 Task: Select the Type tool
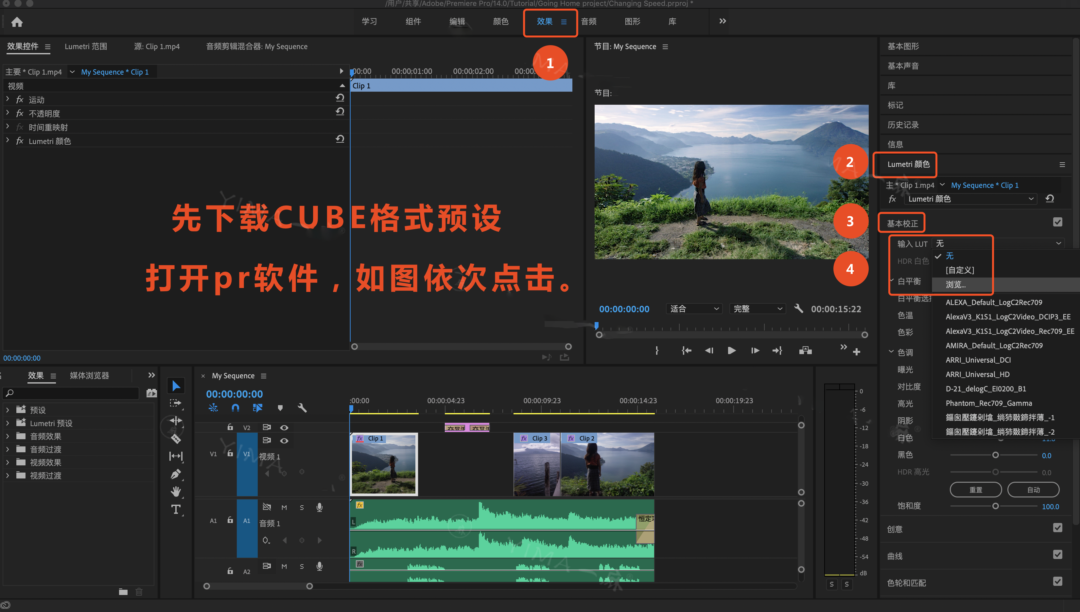coord(176,509)
